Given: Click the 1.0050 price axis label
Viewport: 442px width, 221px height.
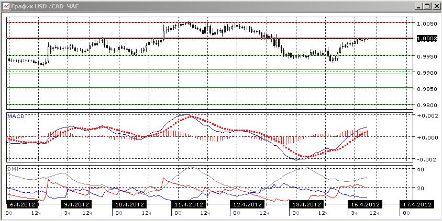Looking at the screenshot, I should 426,24.
